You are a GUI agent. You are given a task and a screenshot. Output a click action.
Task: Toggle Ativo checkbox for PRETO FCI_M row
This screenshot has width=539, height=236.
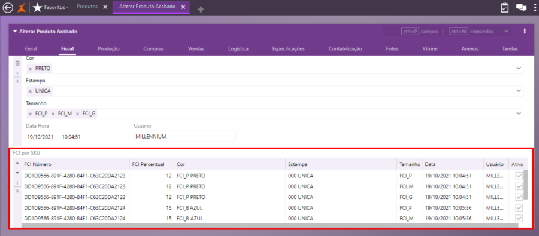tap(519, 186)
